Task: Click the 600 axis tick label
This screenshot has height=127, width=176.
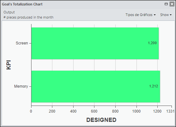Action: (94, 111)
